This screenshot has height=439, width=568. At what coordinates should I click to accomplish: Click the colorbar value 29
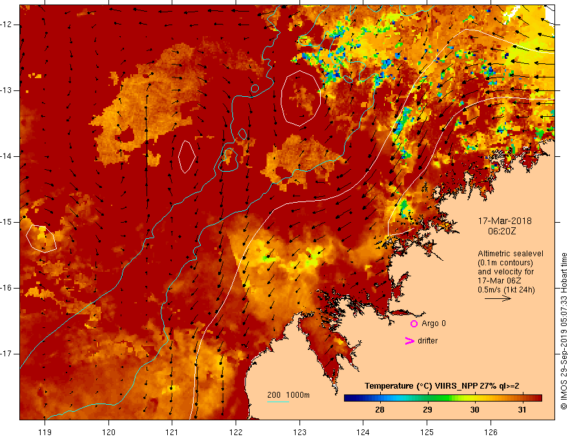pos(427,410)
